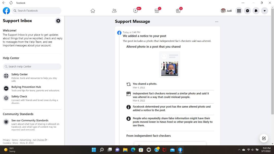Click the Facebook logo icon

click(x=6, y=11)
